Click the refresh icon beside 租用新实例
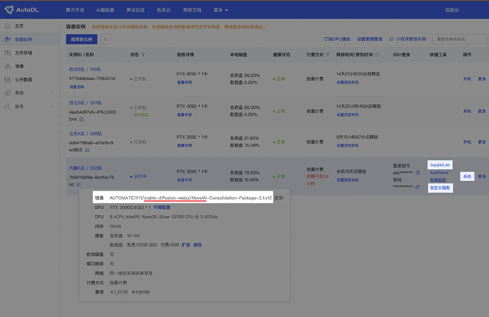 106,39
